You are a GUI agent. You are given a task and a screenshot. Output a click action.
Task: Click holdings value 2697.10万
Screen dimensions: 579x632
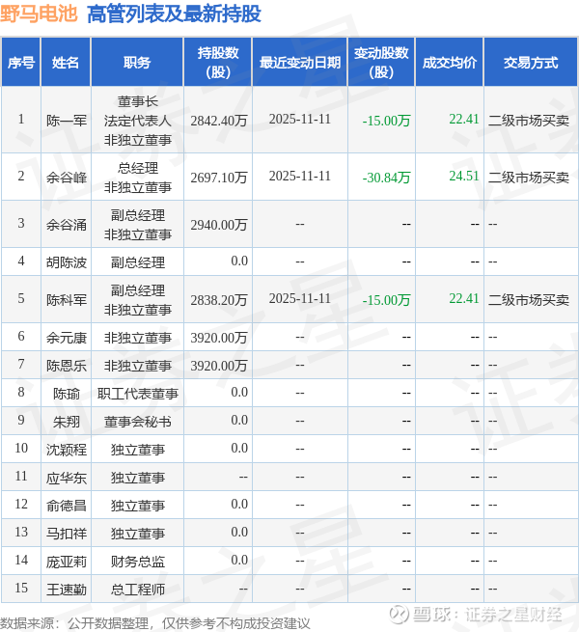click(x=219, y=177)
